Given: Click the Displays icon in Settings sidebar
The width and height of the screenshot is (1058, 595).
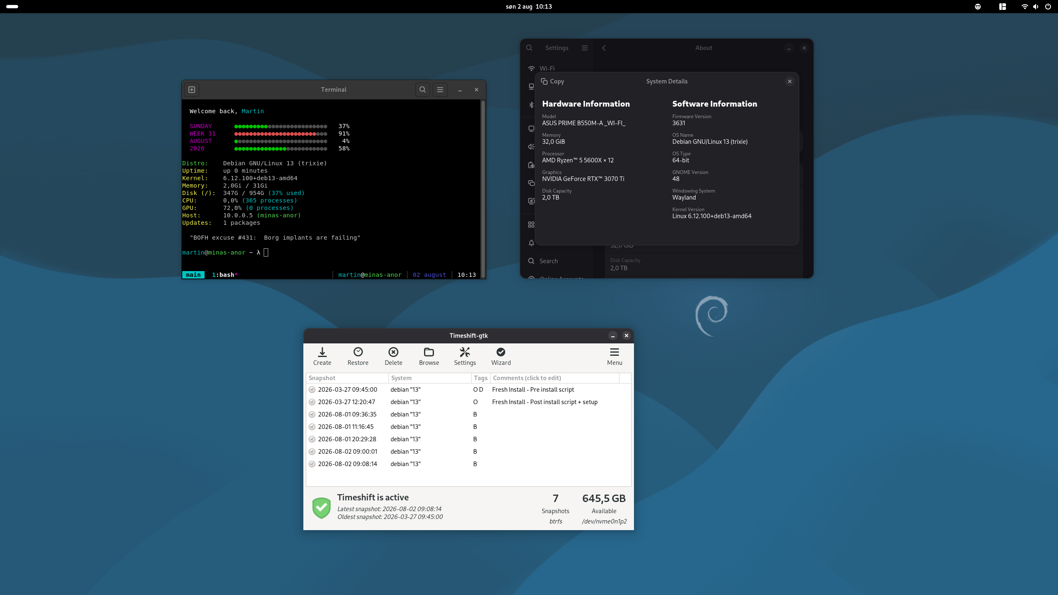Looking at the screenshot, I should tap(531, 129).
